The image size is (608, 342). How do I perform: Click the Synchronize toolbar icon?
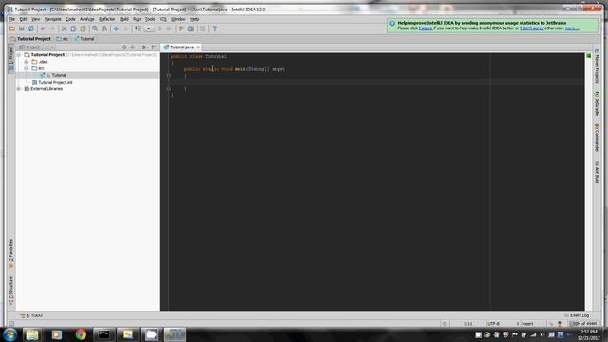click(31, 28)
